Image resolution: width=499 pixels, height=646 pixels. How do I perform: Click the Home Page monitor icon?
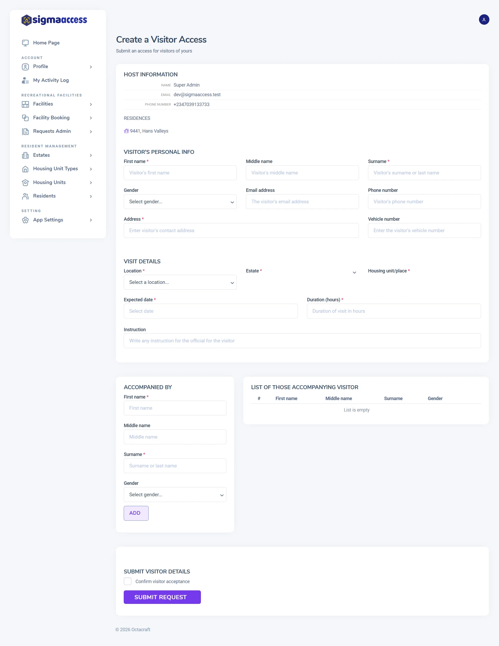pos(25,43)
